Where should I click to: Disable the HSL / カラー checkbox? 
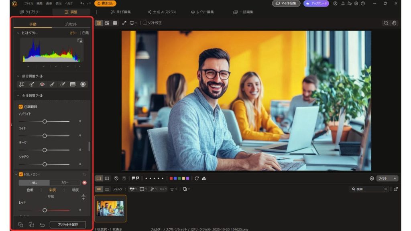(21, 174)
